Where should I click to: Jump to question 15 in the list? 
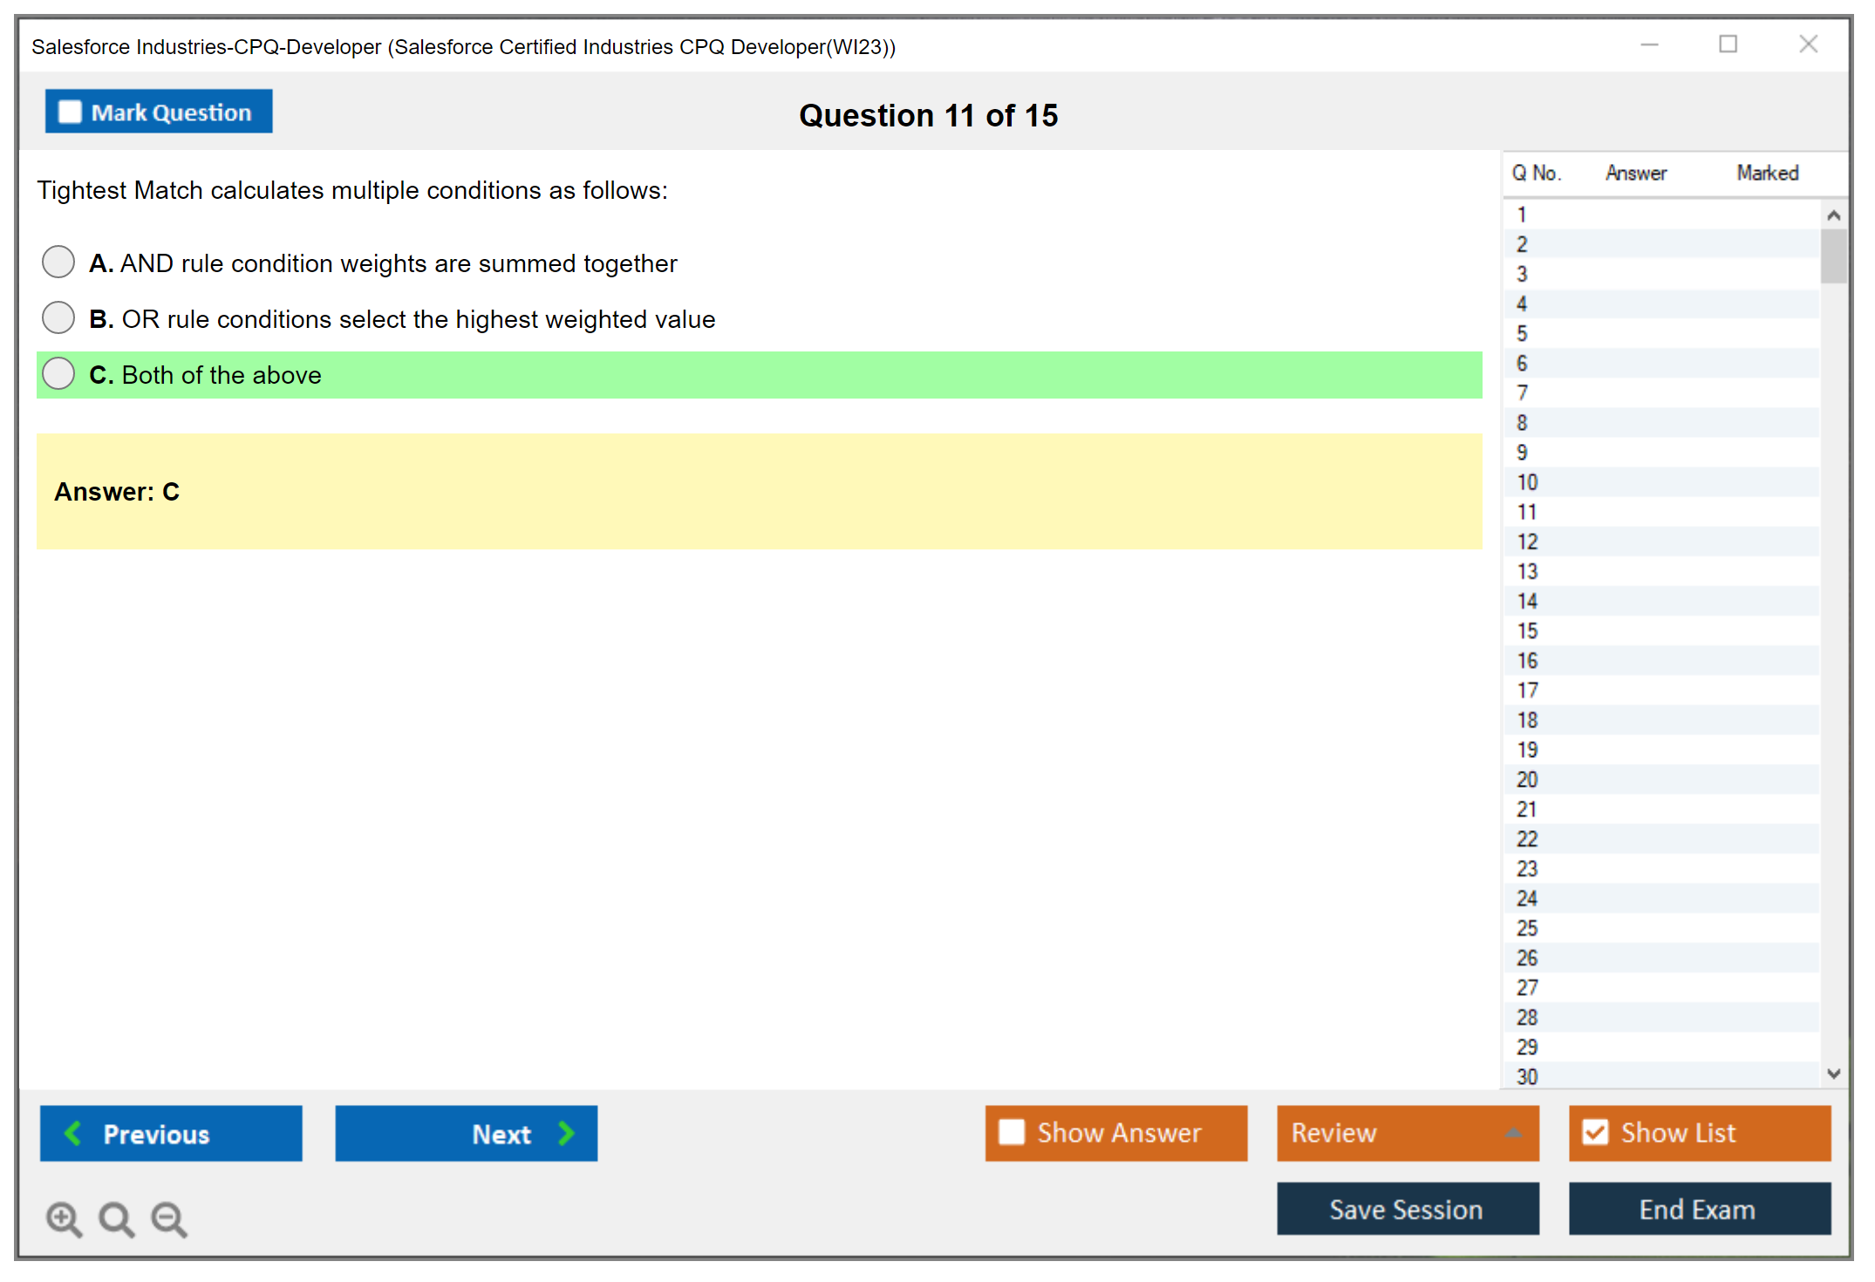tap(1527, 631)
